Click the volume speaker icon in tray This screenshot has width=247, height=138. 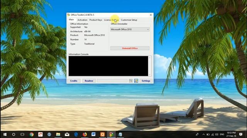point(217,135)
